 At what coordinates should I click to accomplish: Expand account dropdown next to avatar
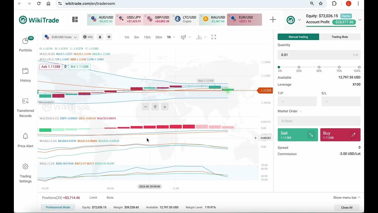pos(299,20)
